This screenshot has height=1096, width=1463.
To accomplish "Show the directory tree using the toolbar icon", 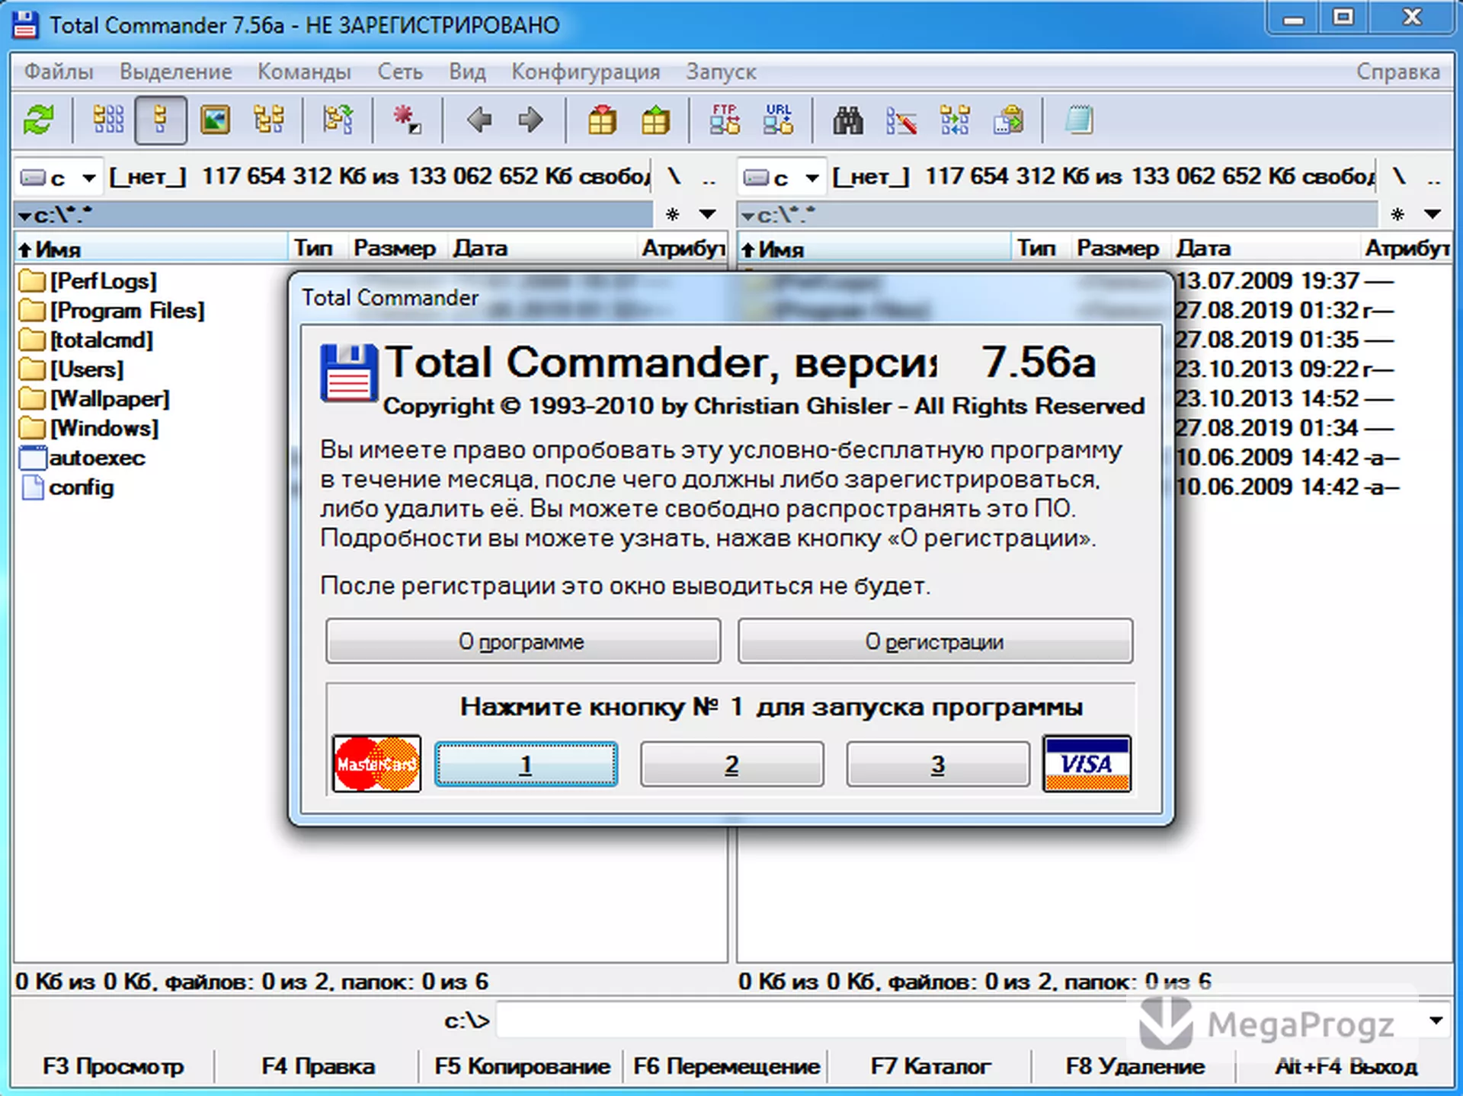I will coord(268,120).
